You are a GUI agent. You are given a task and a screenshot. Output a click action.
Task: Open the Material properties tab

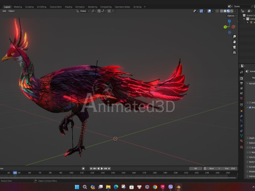pyautogui.click(x=242, y=141)
